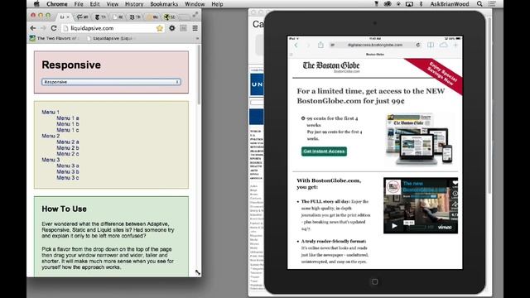Open Liquidapsive bookmark in bookmarks bar
The image size is (530, 298).
click(x=110, y=39)
